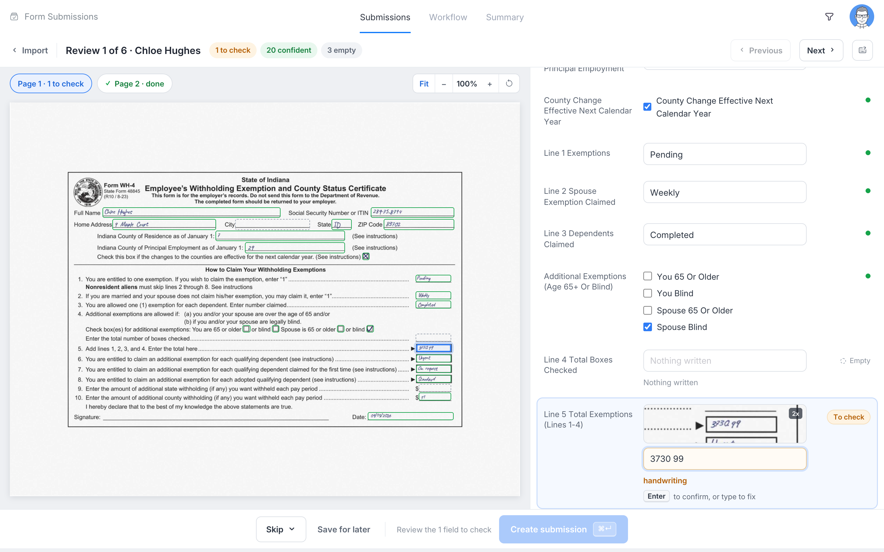Switch to the Submissions tab

click(385, 17)
